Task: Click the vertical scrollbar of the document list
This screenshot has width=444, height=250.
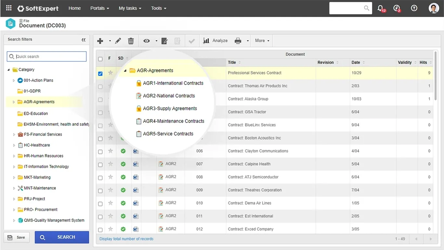Action: (x=436, y=76)
